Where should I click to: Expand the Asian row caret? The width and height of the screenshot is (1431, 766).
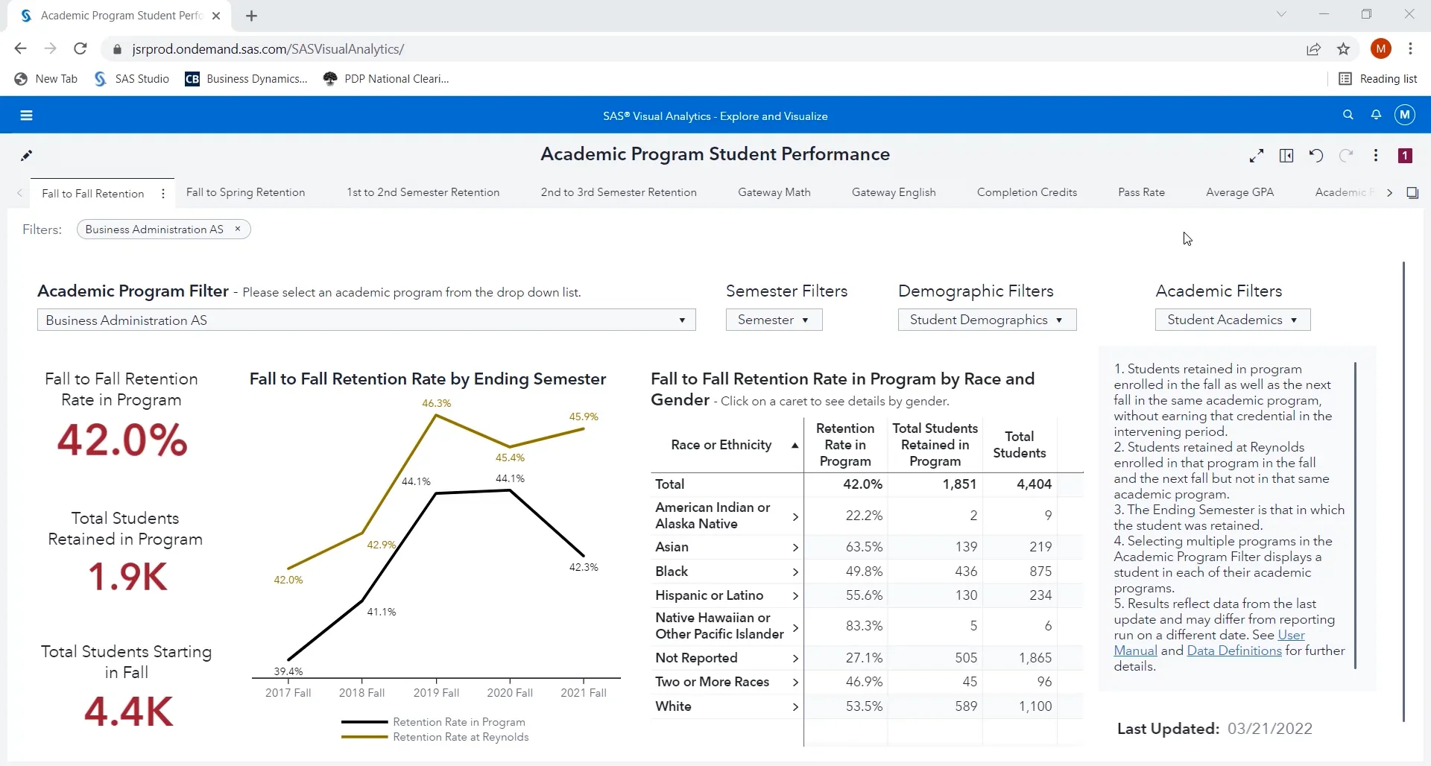(795, 548)
